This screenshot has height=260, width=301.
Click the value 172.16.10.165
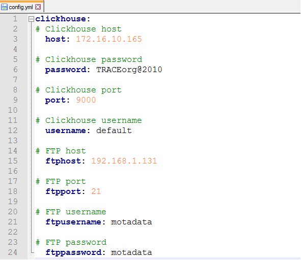(x=109, y=39)
